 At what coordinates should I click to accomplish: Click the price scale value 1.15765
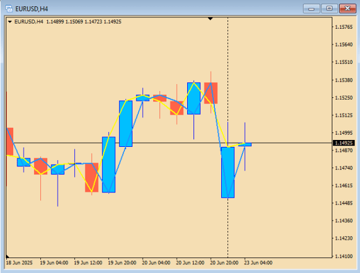pyautogui.click(x=344, y=27)
